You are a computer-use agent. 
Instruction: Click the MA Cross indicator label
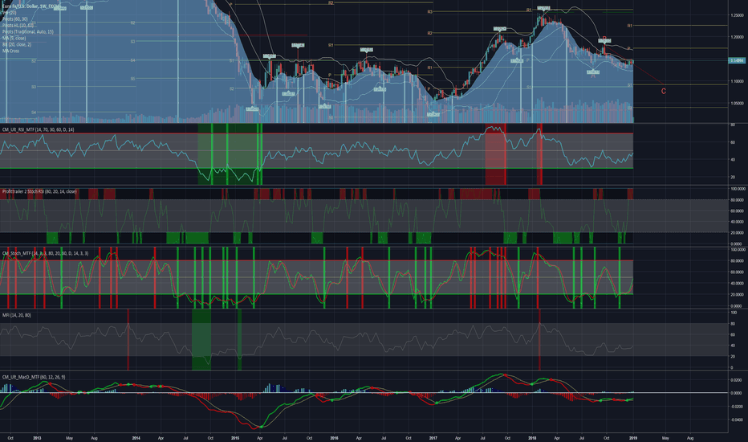pyautogui.click(x=11, y=51)
